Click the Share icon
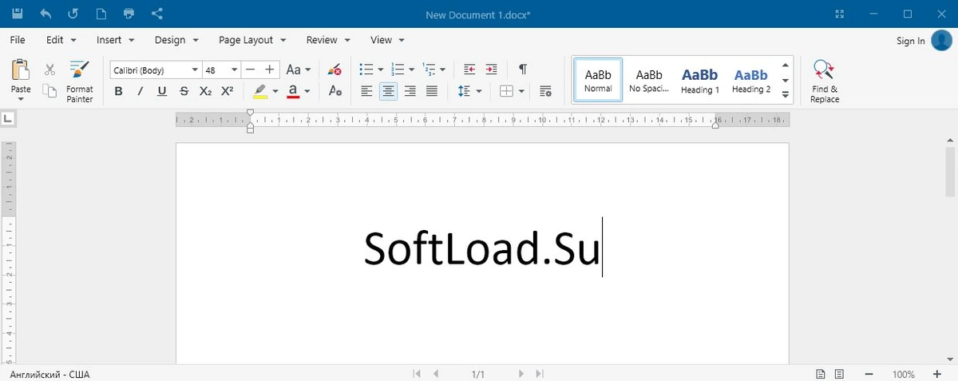958x381 pixels. click(x=156, y=14)
